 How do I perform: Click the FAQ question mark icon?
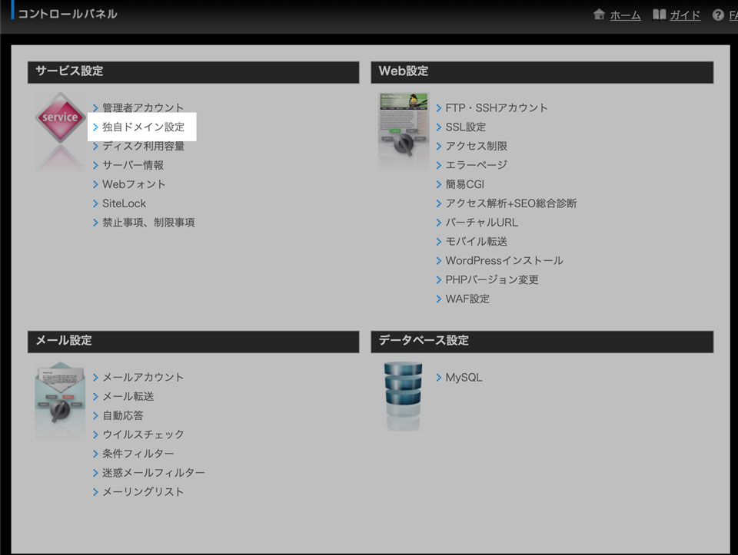point(718,15)
